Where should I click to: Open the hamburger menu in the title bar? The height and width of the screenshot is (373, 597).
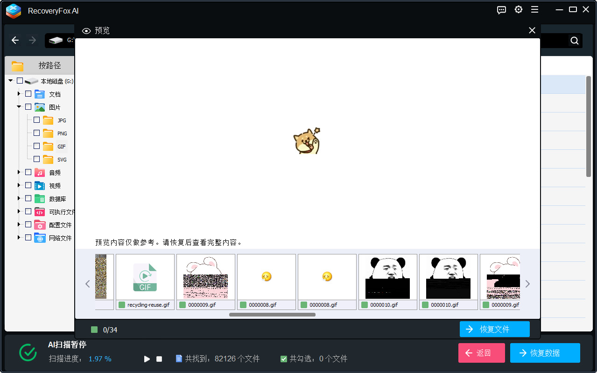coord(534,9)
